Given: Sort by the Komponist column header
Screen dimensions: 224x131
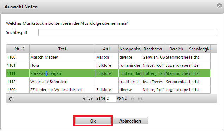Looking at the screenshot, I should (x=130, y=49).
